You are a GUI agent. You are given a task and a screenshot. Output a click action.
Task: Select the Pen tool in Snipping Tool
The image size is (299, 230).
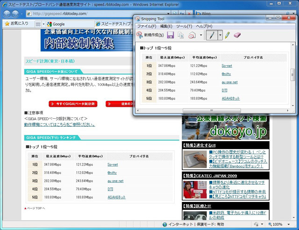(x=212, y=36)
